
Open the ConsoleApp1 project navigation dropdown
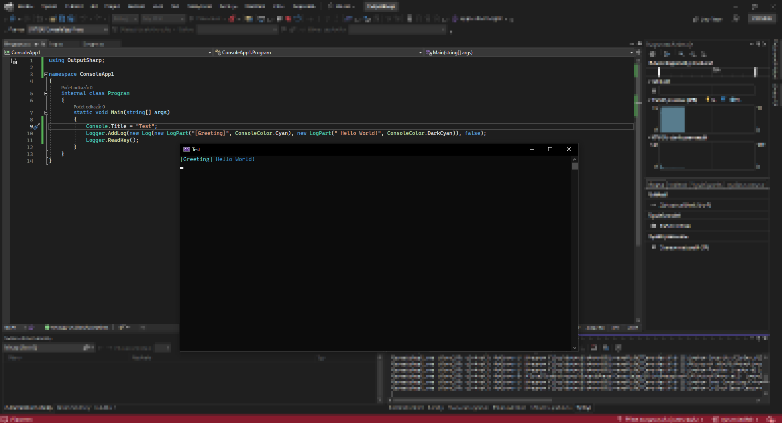click(108, 53)
